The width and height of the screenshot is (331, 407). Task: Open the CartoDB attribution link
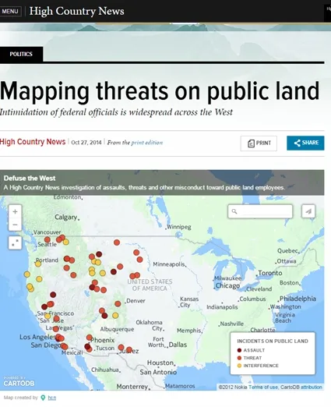coord(301,388)
